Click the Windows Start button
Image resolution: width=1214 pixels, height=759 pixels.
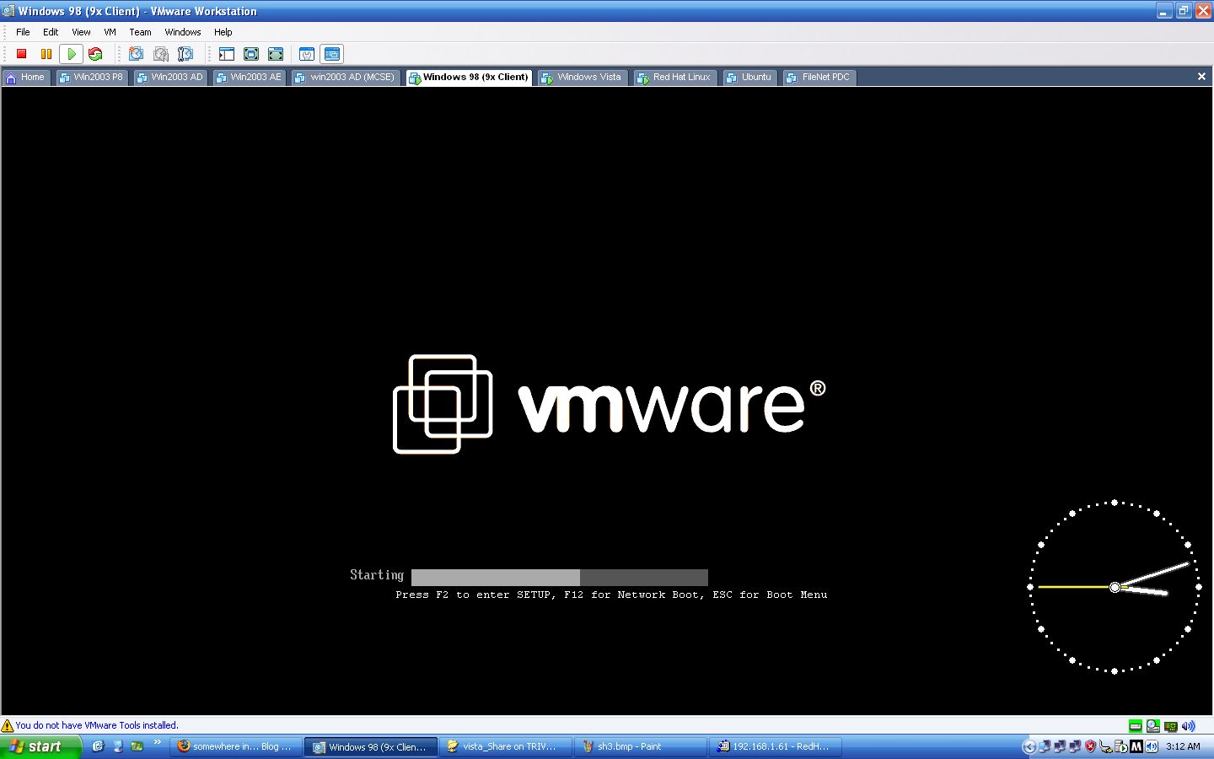click(40, 746)
